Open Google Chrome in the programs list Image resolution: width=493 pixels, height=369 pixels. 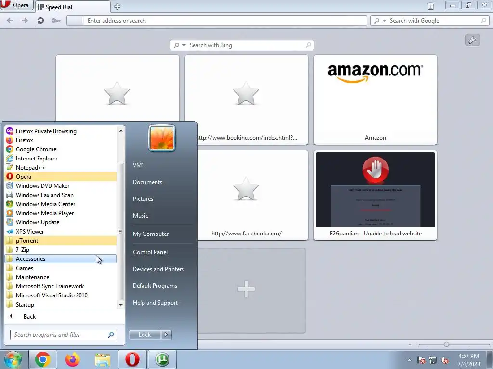(61, 149)
